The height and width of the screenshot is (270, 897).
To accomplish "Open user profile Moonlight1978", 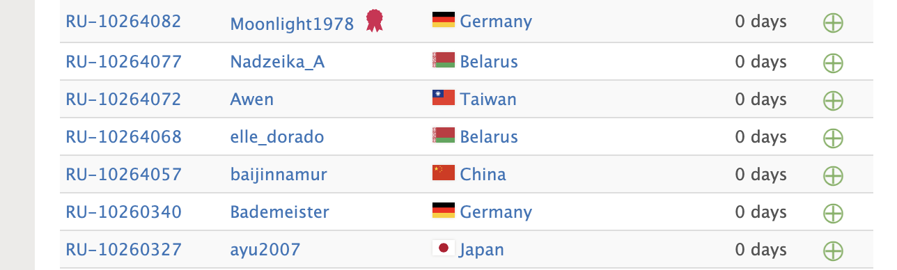I will (x=292, y=24).
